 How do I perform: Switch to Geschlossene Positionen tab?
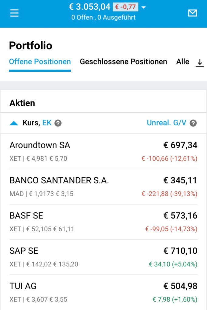[x=123, y=62]
